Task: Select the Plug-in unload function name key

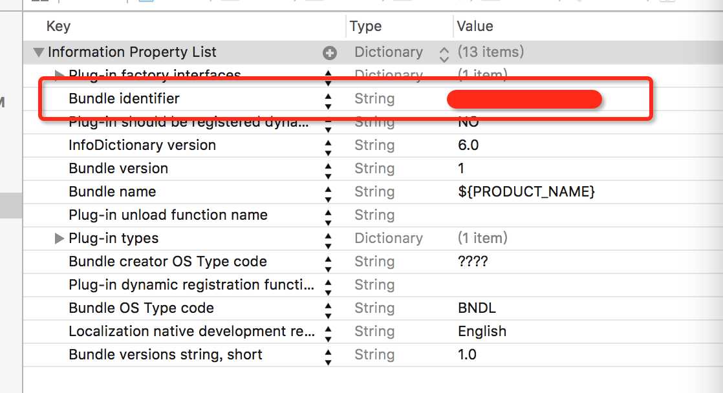Action: point(168,215)
